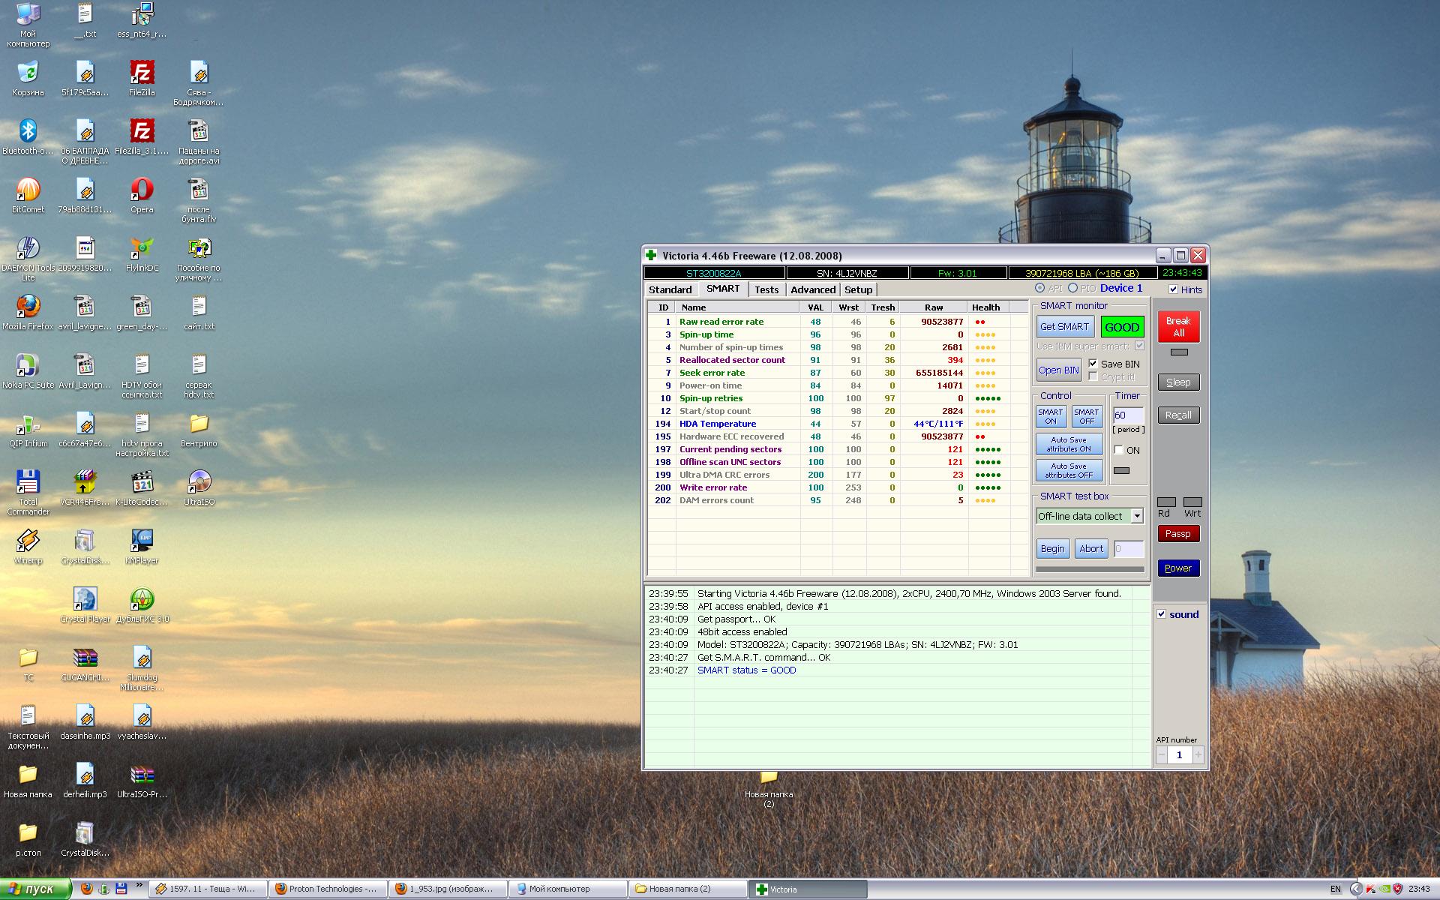Select the PIO radio button
This screenshot has width=1440, height=900.
tap(1072, 288)
